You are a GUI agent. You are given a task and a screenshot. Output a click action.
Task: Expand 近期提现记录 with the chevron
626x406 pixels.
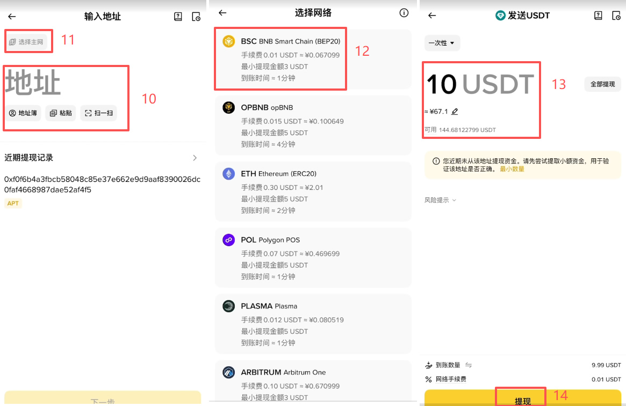coord(195,158)
